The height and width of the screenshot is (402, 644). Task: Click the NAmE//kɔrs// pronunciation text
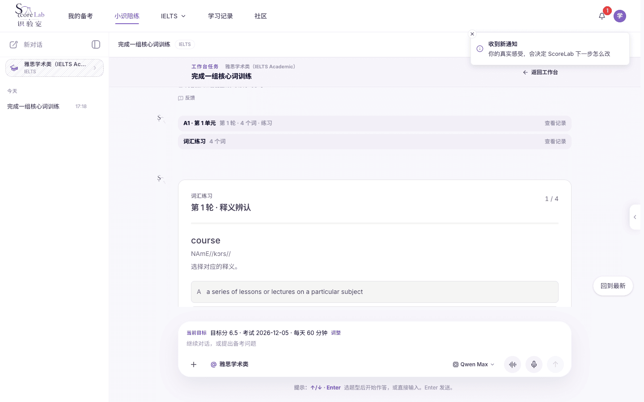(x=211, y=254)
